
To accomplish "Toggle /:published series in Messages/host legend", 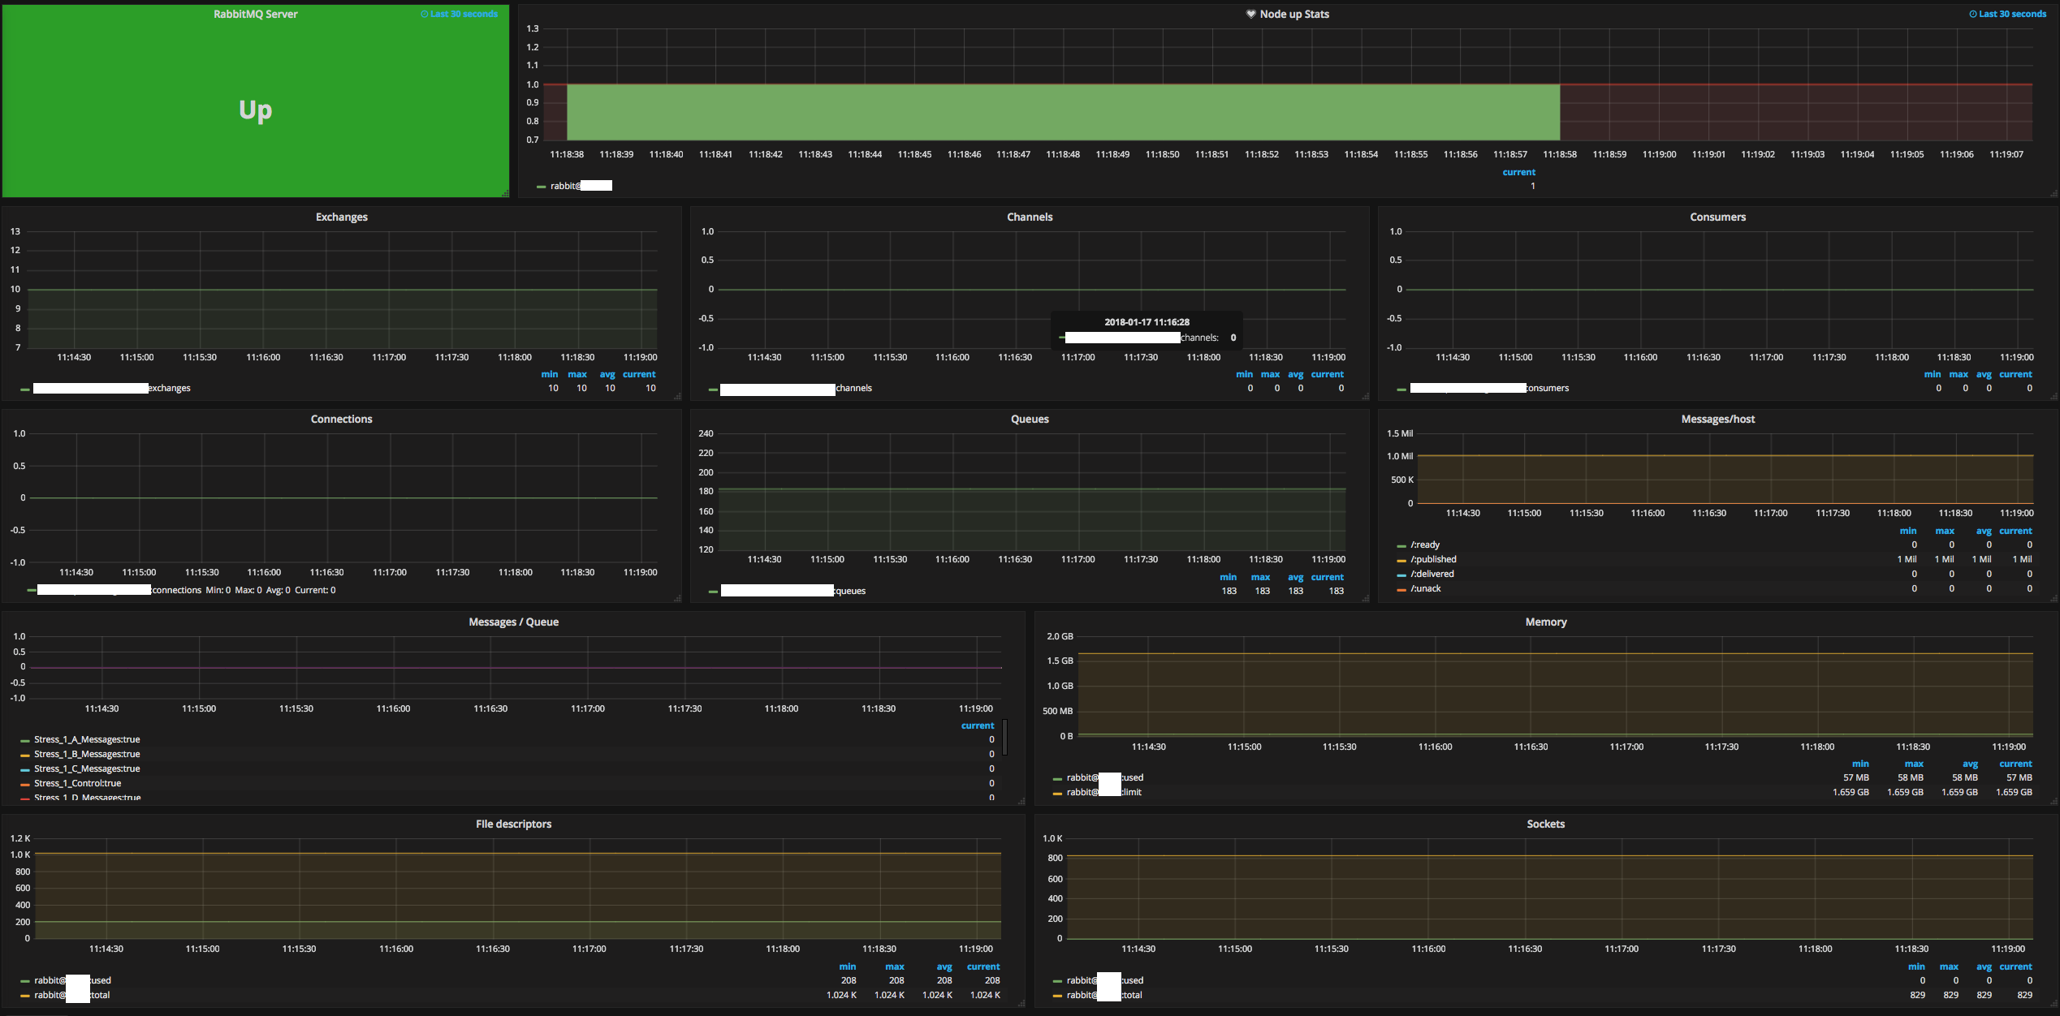I will pyautogui.click(x=1433, y=559).
